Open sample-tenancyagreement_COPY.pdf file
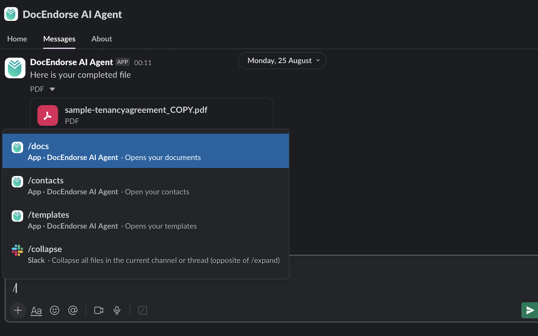 point(136,110)
